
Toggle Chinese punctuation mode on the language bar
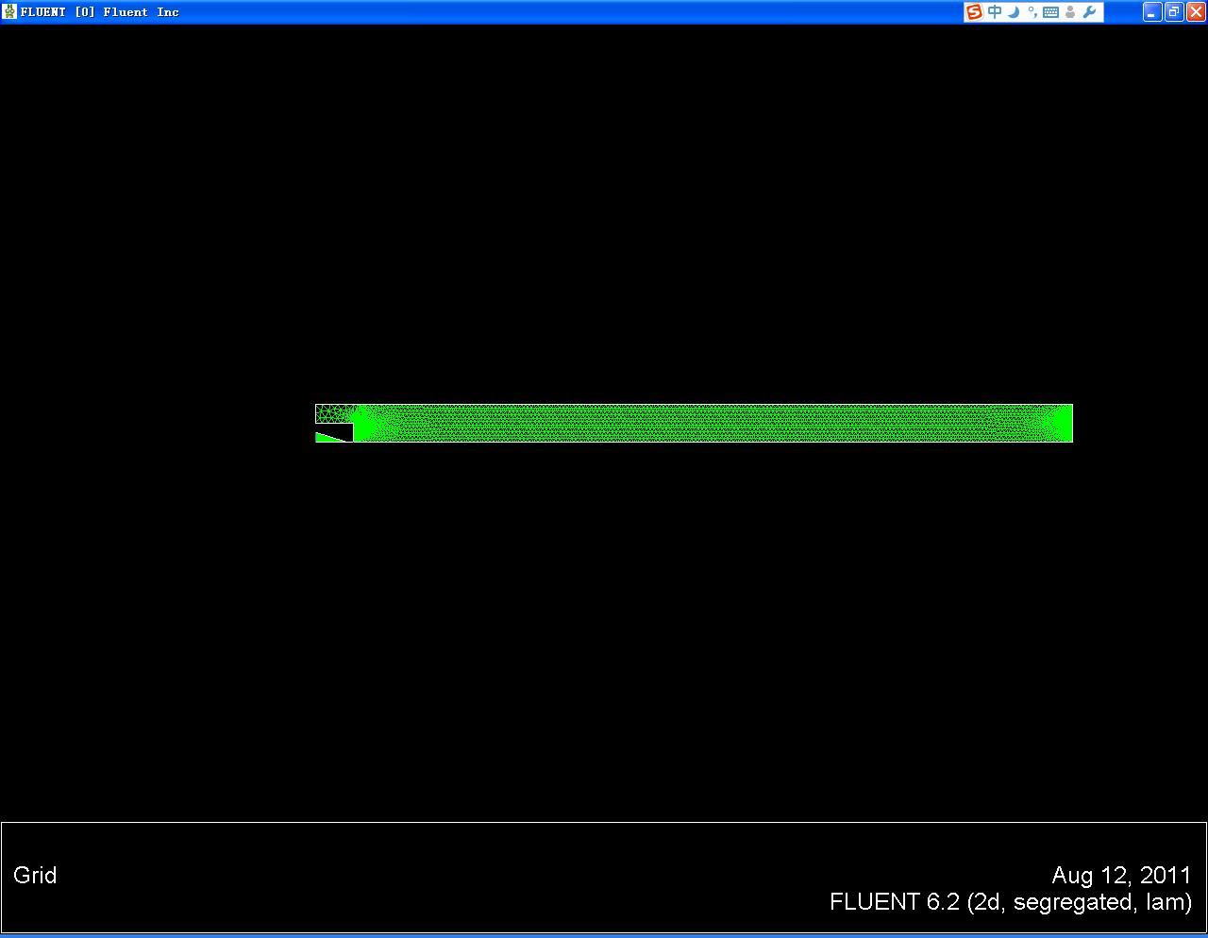1032,11
